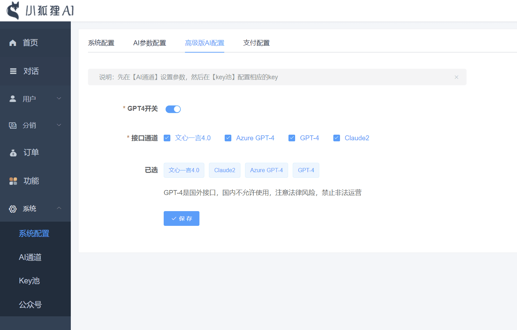517x330 pixels.
Task: Uncheck the 文心一言4.0 checkbox
Action: [167, 138]
